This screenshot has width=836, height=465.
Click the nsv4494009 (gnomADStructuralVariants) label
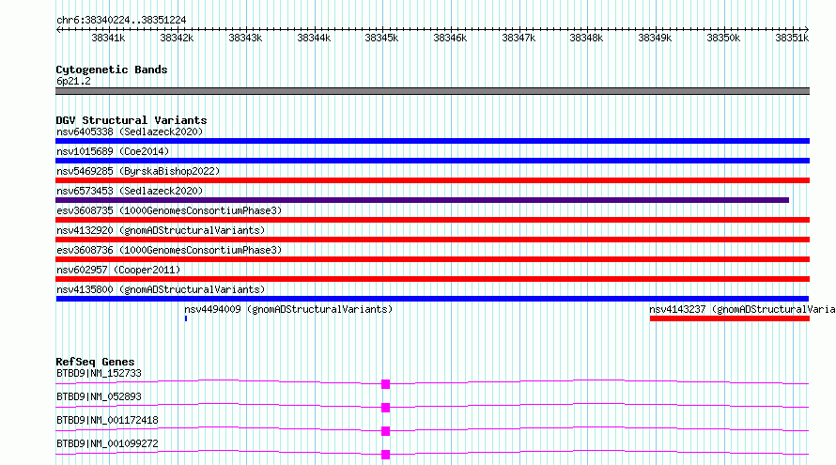(288, 309)
